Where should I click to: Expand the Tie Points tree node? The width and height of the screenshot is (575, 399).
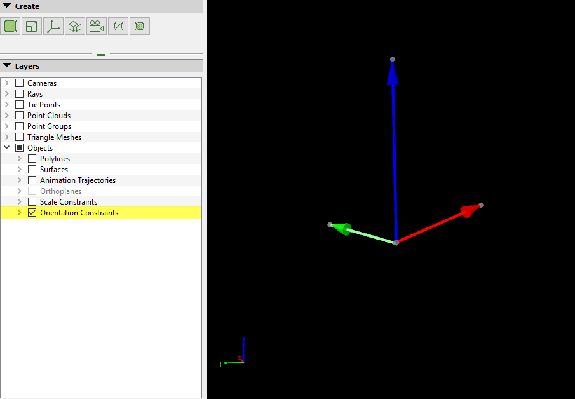click(7, 105)
